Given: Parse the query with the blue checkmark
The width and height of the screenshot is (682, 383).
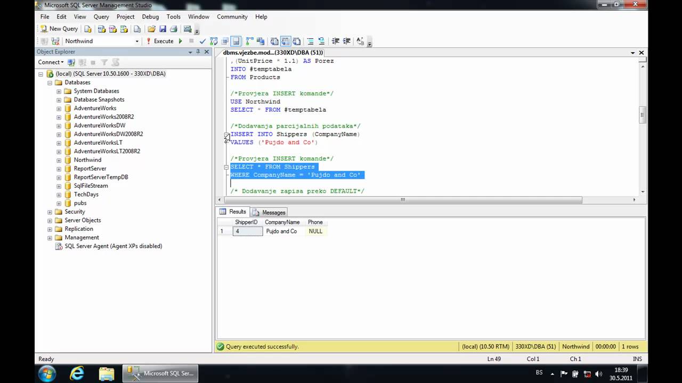Looking at the screenshot, I should pos(202,41).
